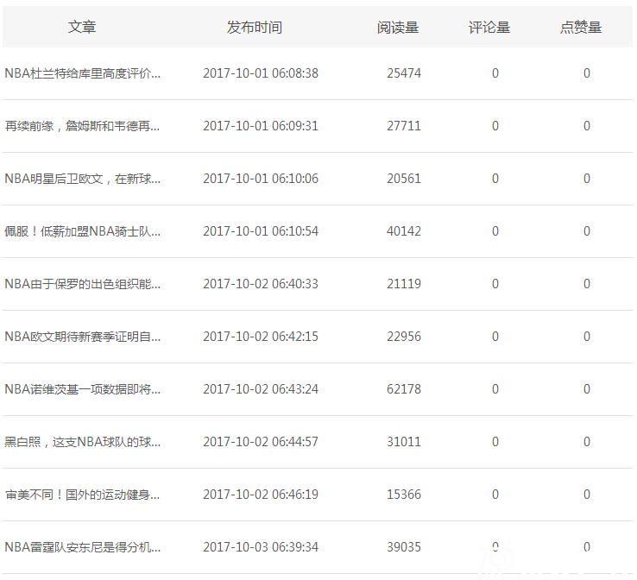Image resolution: width=637 pixels, height=580 pixels.
Task: Open article '审美不同！国外的运动健身...'
Action: (83, 495)
